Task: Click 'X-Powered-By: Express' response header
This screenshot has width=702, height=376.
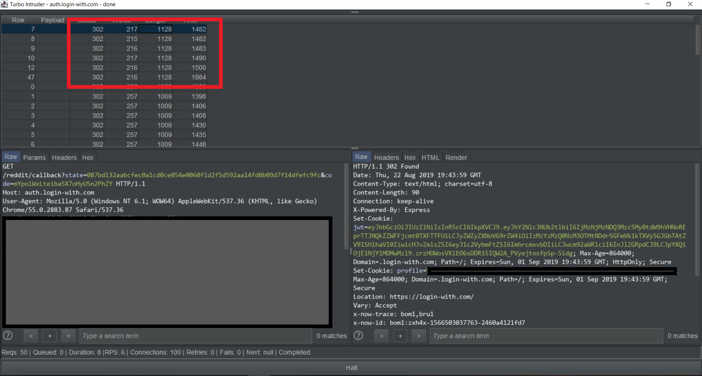Action: (x=391, y=210)
